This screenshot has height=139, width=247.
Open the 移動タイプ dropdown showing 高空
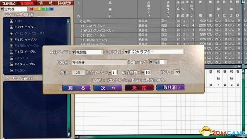151,62
